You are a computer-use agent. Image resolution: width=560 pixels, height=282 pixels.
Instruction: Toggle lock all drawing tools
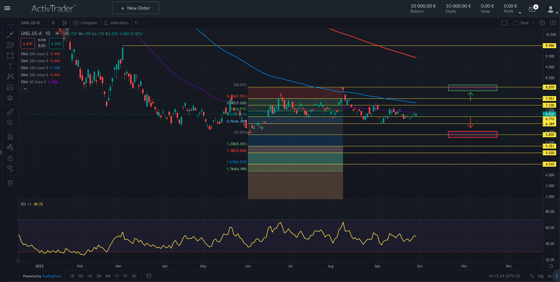(x=10, y=158)
